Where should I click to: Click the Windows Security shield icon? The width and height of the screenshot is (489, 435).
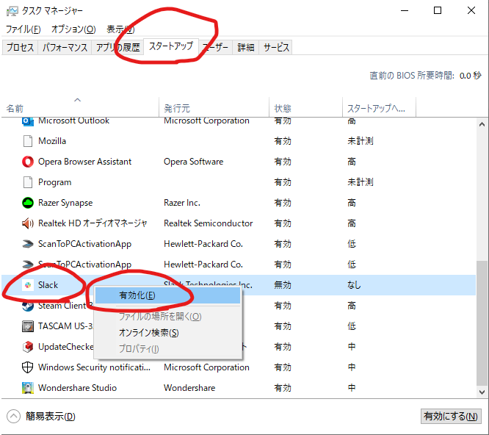click(28, 367)
